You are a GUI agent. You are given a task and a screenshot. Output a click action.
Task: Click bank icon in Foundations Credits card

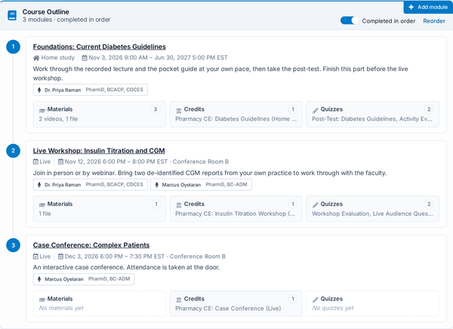click(x=179, y=110)
